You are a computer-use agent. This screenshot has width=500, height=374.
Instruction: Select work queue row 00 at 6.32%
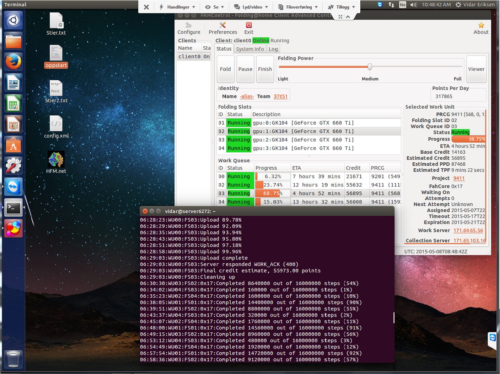point(309,177)
